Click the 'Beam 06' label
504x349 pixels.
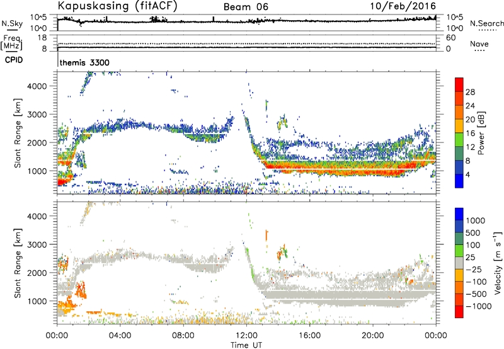(246, 7)
